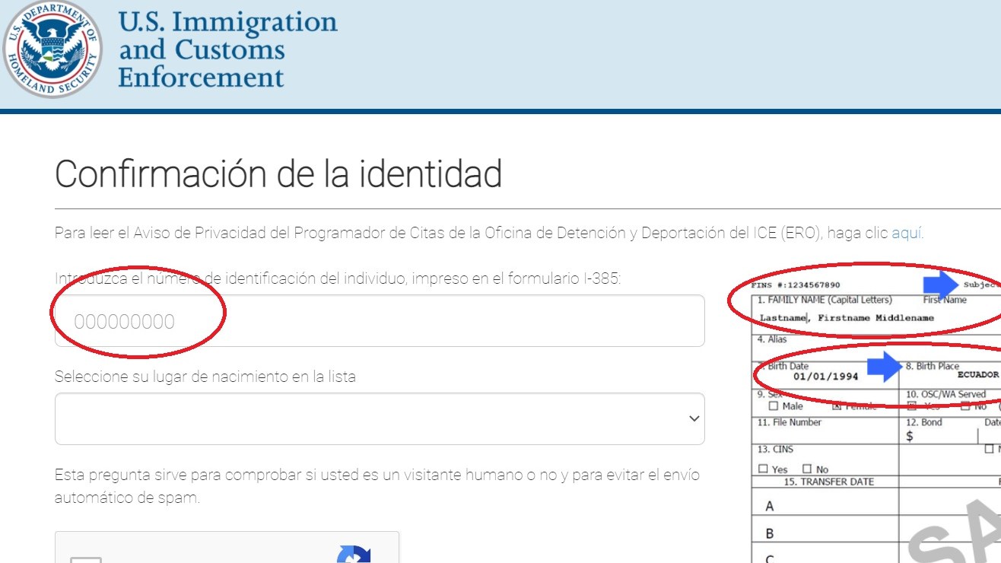Click the label about the I-385 identification number
This screenshot has width=1001, height=563.
[x=338, y=278]
